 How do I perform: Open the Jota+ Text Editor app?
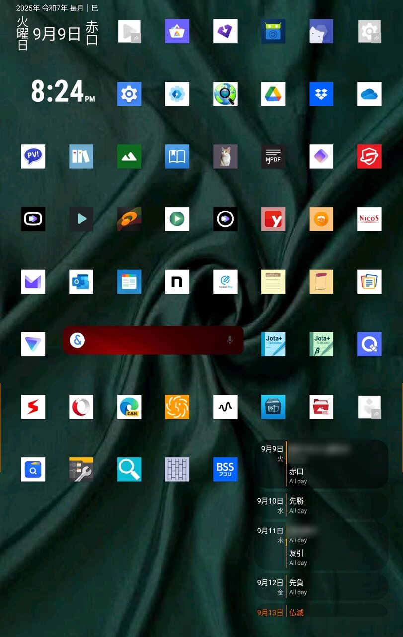pos(273,344)
